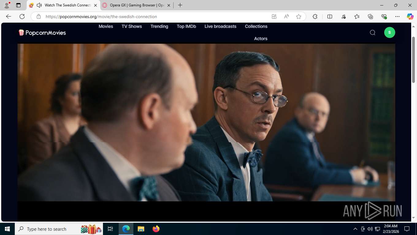This screenshot has width=417, height=235.
Task: Go to PopcornMovies home logo
Action: click(42, 32)
